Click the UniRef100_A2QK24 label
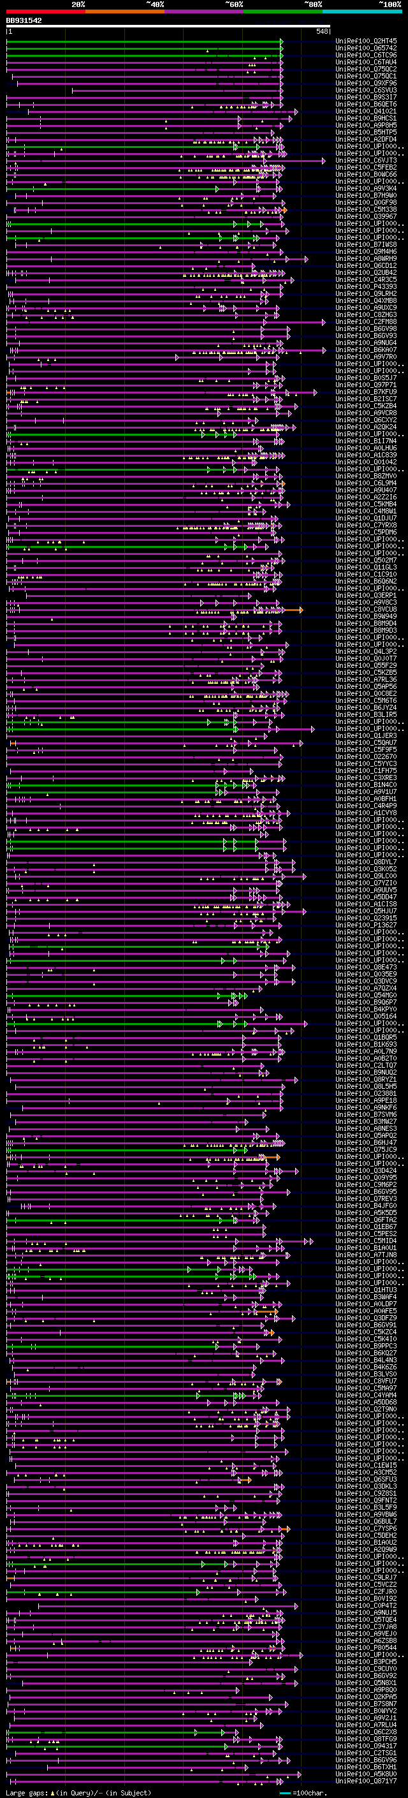 [x=366, y=427]
